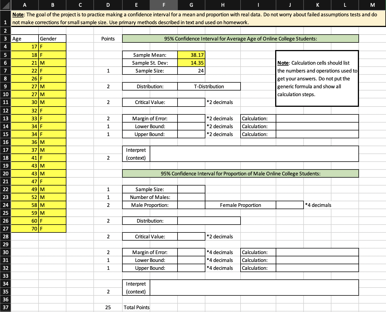The image size is (386, 312).
Task: Click the green Proportion of Male header
Action: pyautogui.click(x=241, y=173)
